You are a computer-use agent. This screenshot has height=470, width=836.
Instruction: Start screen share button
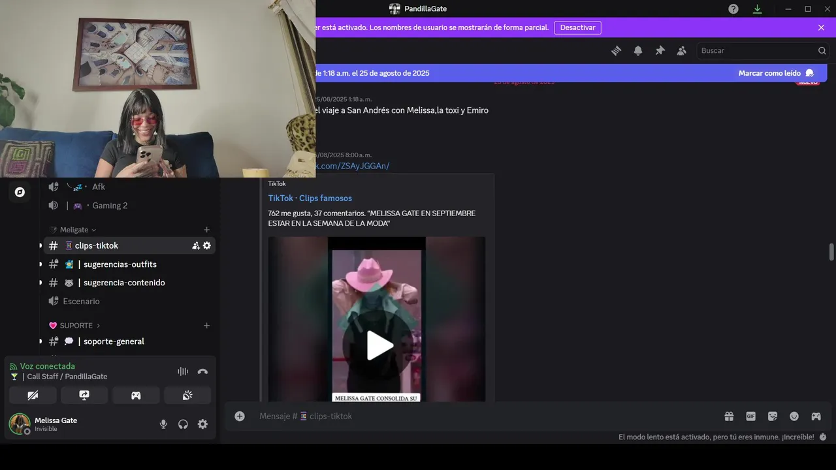click(84, 395)
